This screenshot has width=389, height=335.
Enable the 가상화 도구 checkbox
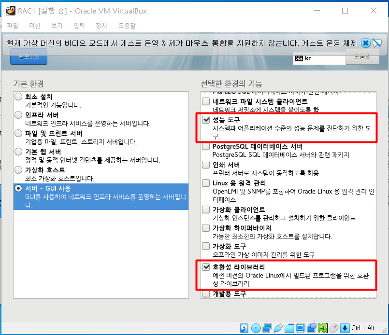[x=206, y=246]
